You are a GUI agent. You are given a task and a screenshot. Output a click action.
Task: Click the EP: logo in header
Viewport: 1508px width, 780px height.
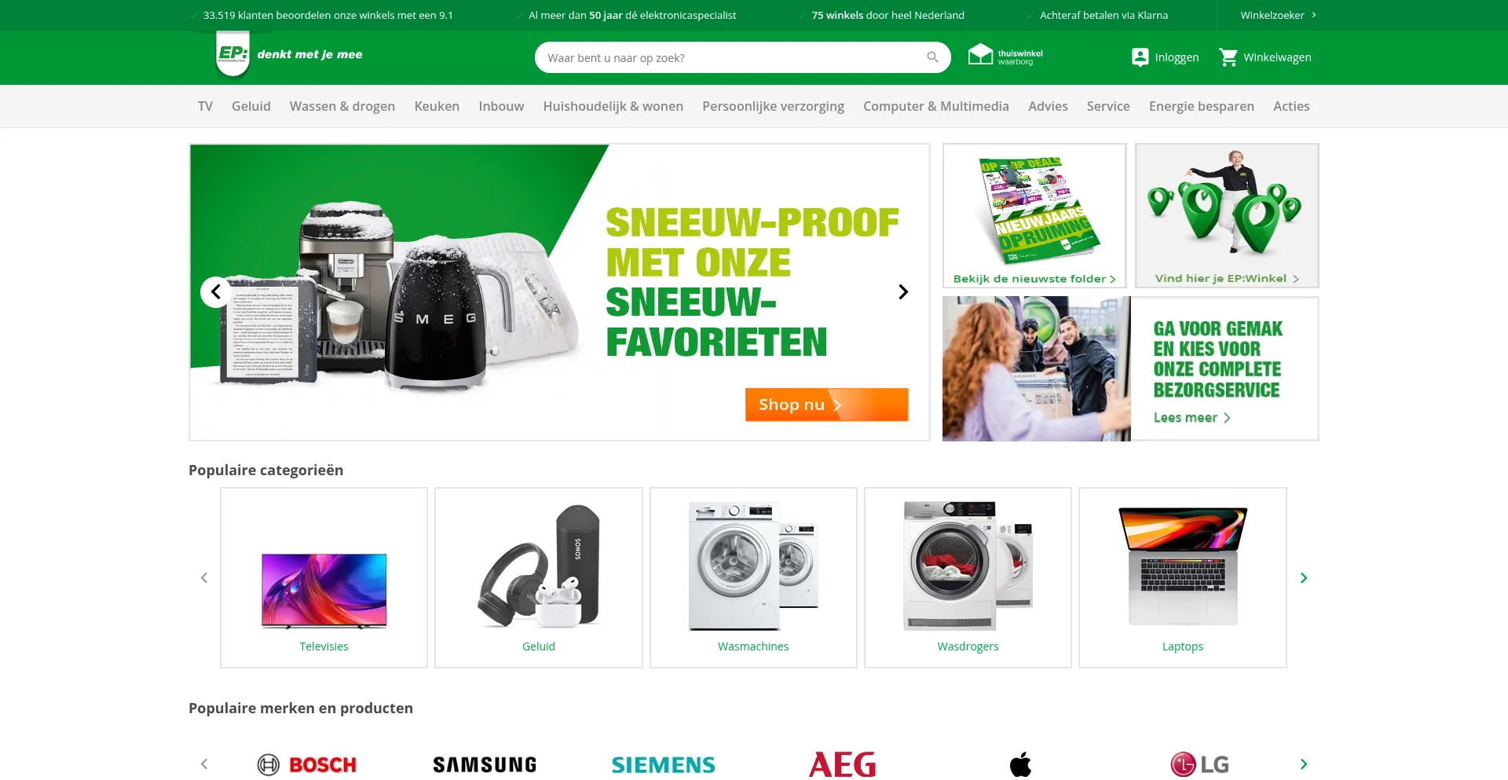pyautogui.click(x=232, y=53)
